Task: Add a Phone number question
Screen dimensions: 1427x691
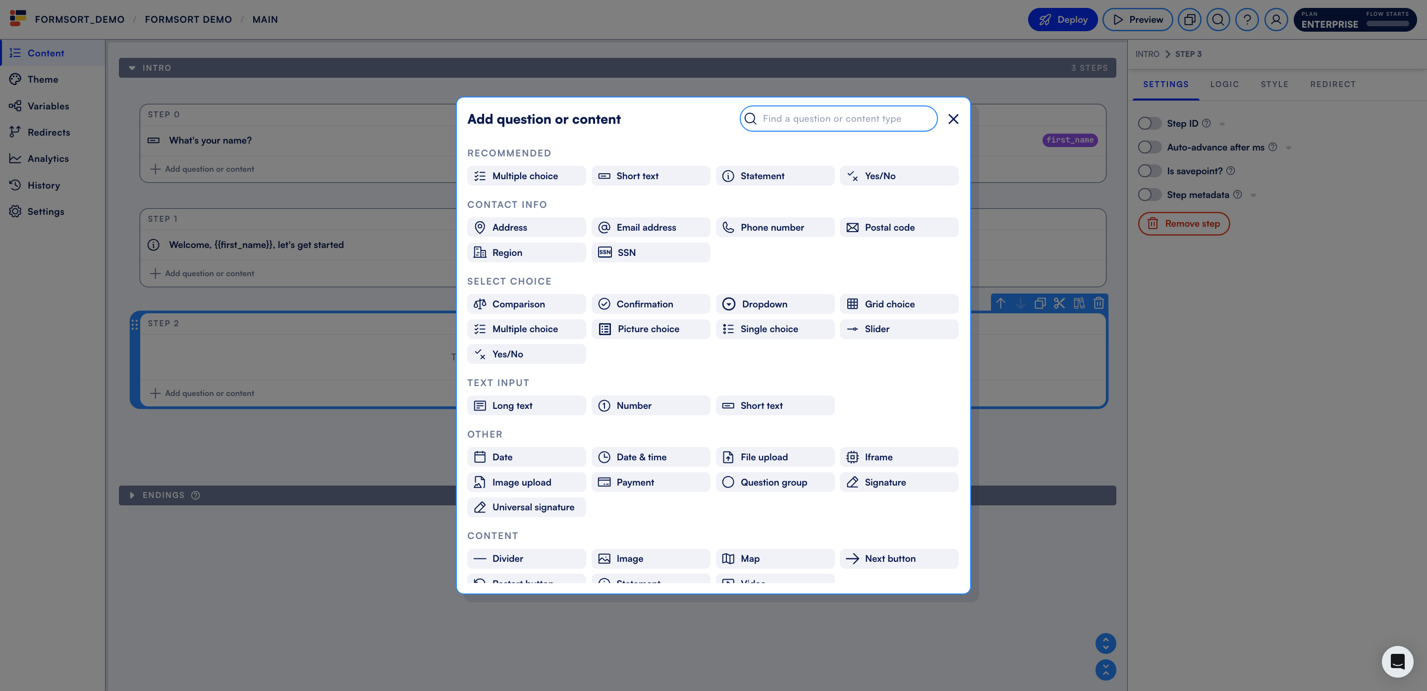Action: coord(774,227)
